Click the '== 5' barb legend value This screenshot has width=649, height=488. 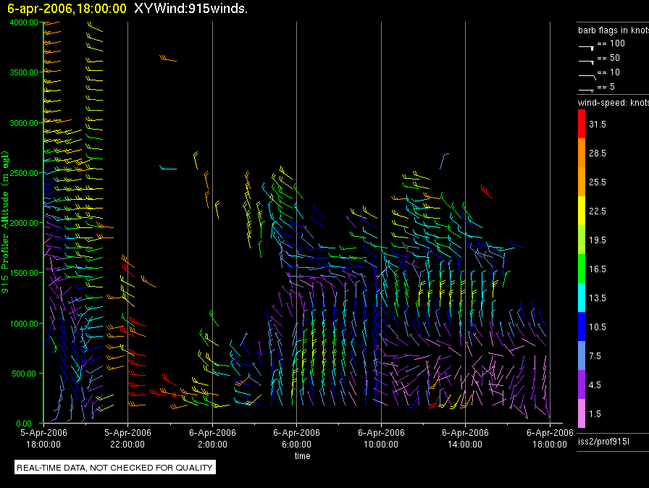click(606, 86)
